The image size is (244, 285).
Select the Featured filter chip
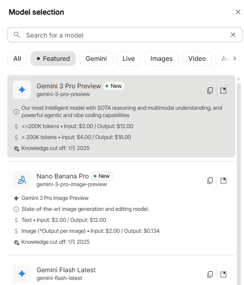click(53, 59)
